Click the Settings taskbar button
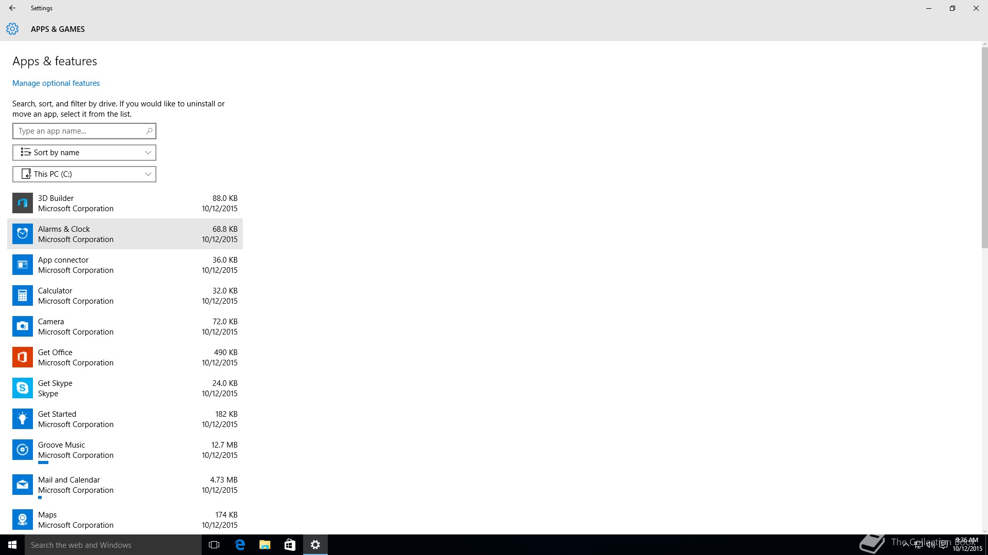This screenshot has height=555, width=988. (x=315, y=545)
